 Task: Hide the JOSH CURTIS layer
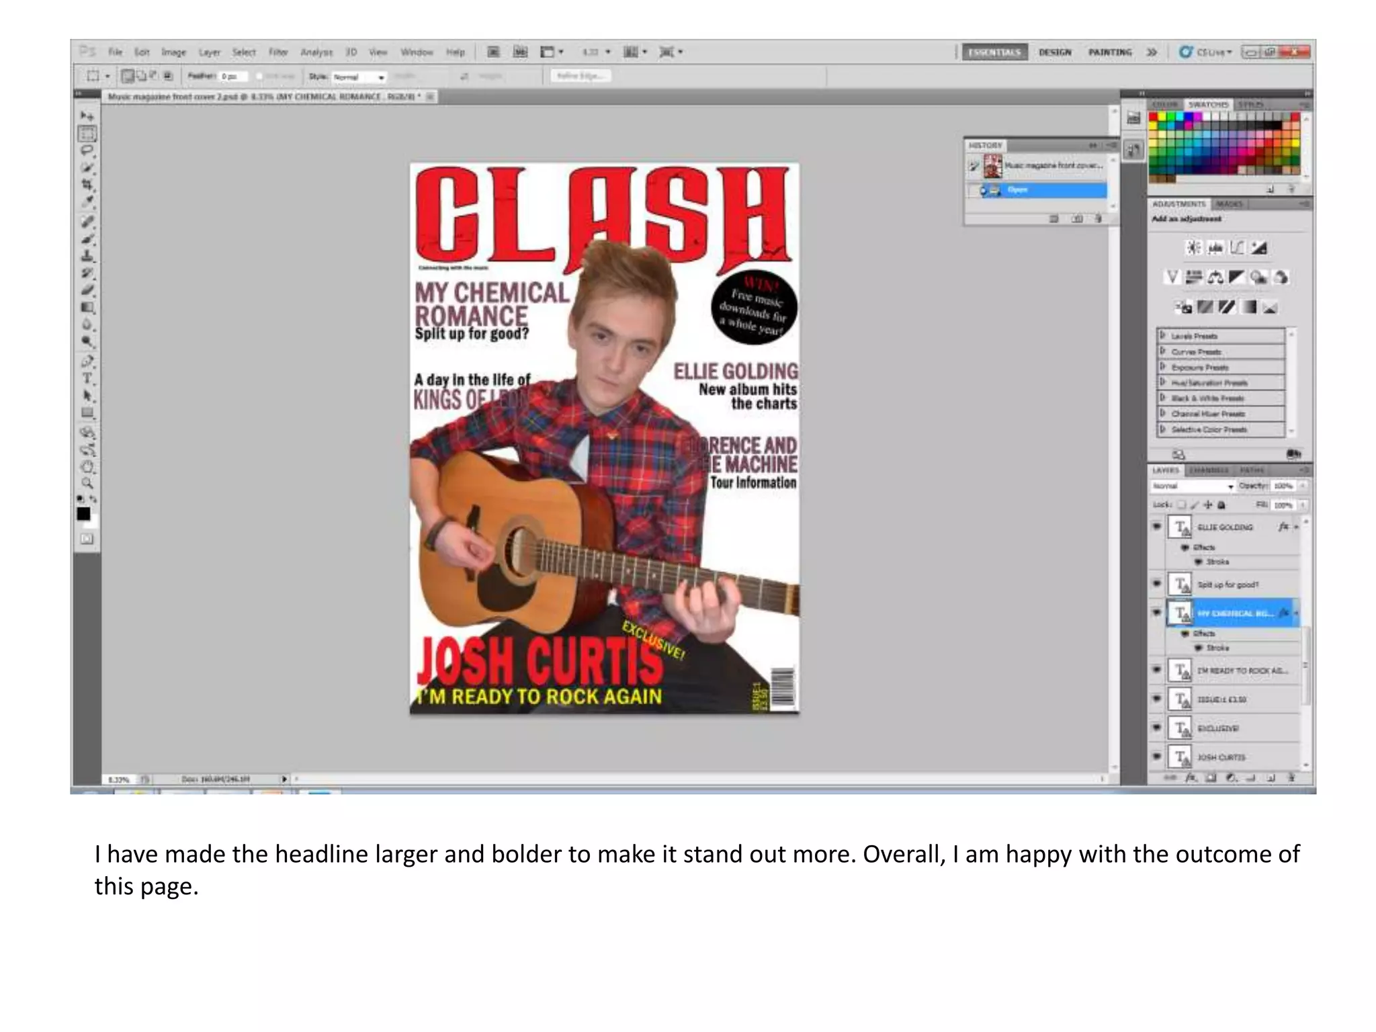pyautogui.click(x=1157, y=757)
